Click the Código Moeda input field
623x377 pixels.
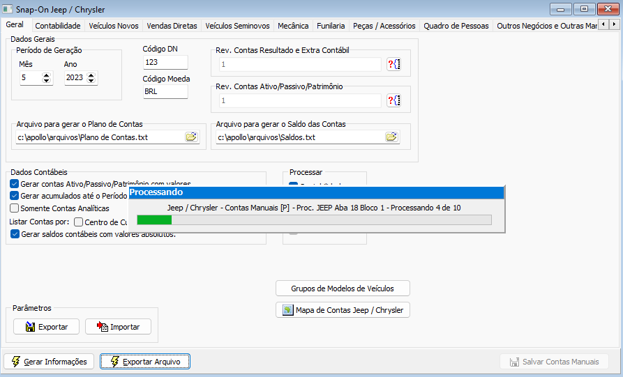[165, 91]
